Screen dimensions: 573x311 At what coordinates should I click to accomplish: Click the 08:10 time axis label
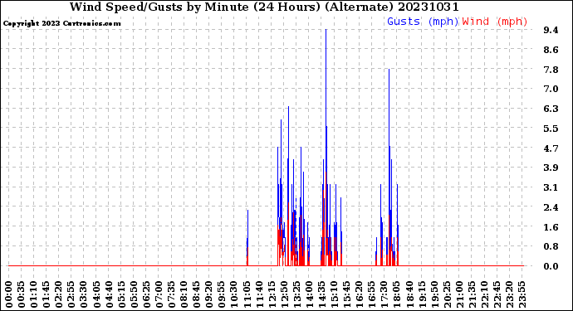pos(184,294)
